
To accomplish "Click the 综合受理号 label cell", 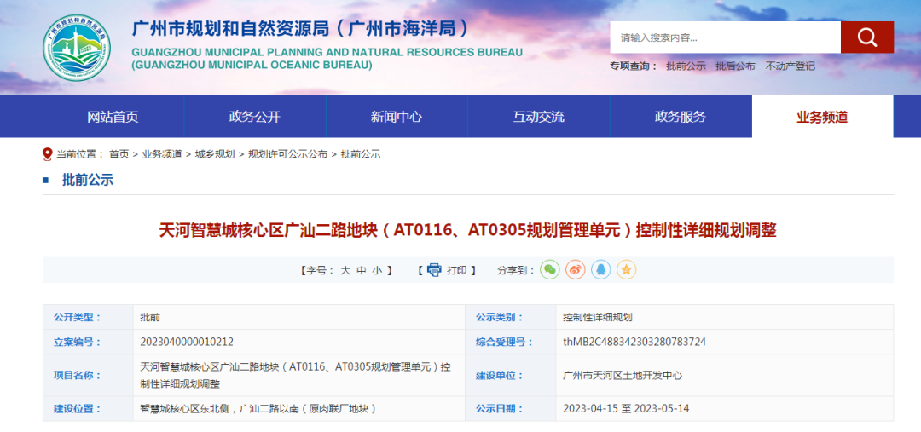I will tap(511, 342).
